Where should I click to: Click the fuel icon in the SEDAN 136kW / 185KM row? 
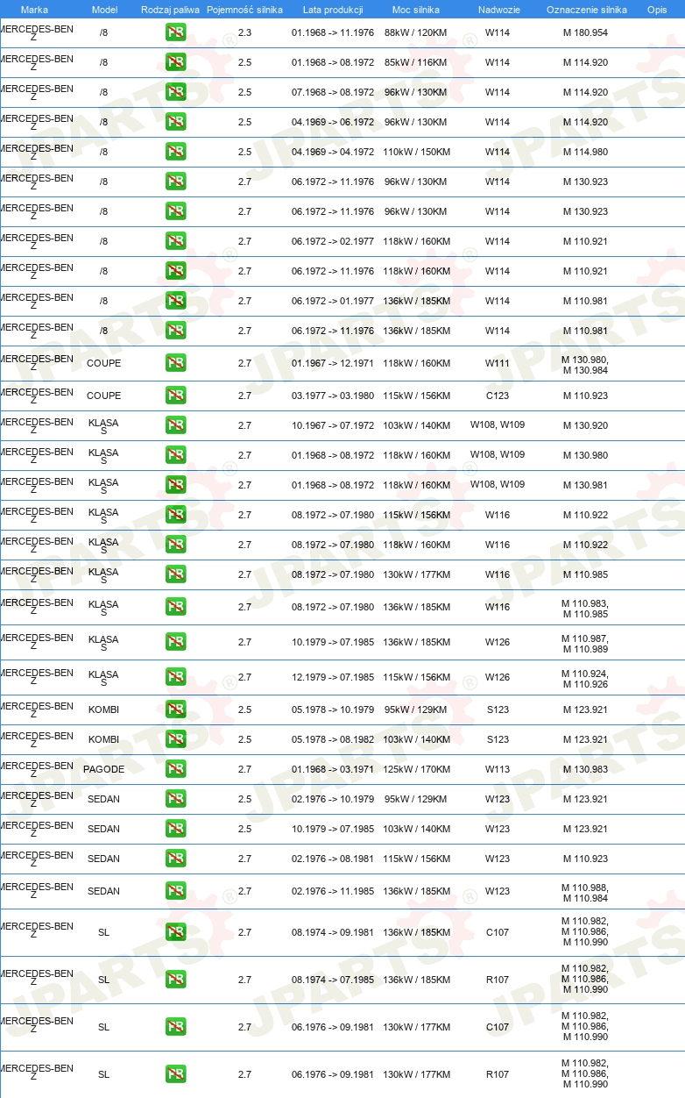[175, 892]
